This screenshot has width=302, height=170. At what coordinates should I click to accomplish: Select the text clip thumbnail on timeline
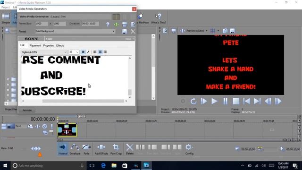(67, 130)
